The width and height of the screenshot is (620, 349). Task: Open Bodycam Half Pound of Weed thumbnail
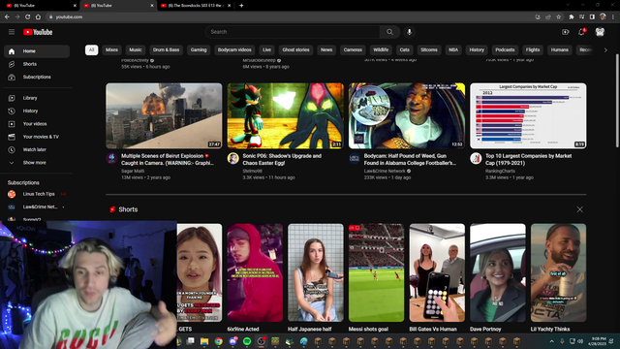[407, 115]
